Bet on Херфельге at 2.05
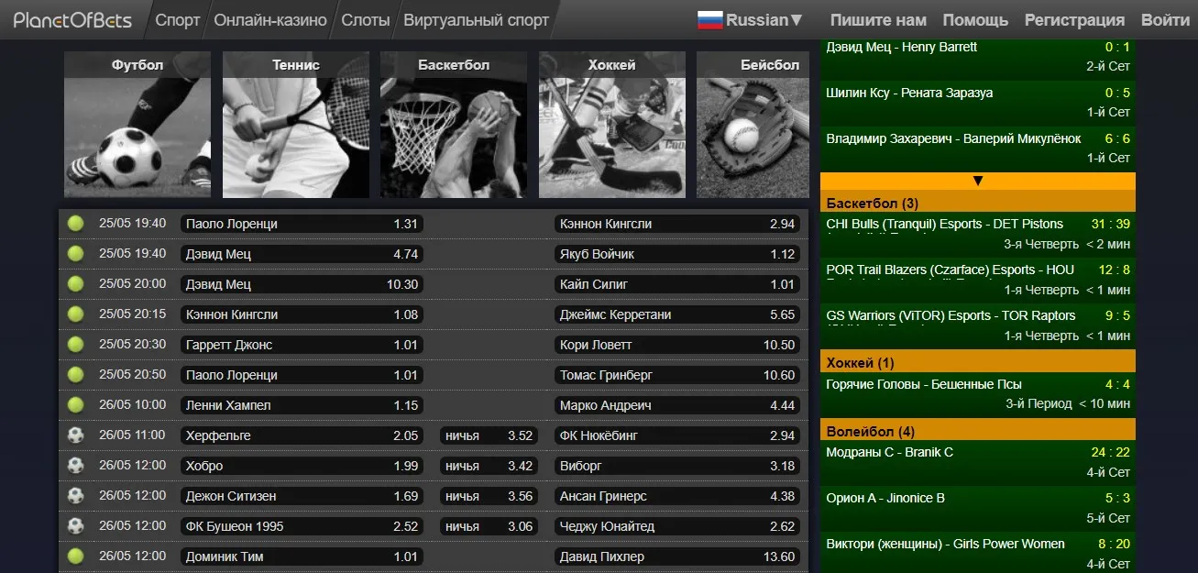 pos(302,435)
